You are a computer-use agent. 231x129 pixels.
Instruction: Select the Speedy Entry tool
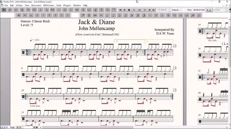pyautogui.click(x=47, y=10)
